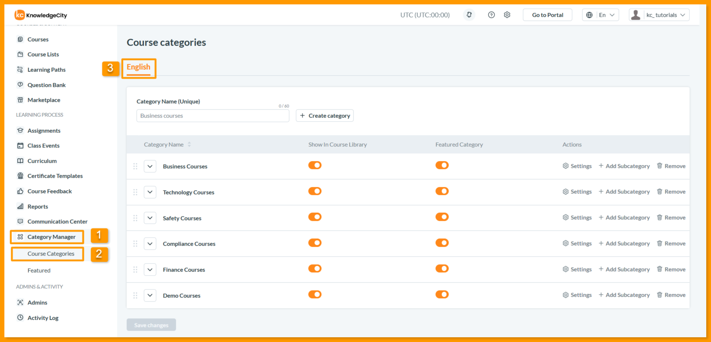The width and height of the screenshot is (711, 342).
Task: Toggle Featured Category for Demo Courses
Action: click(x=442, y=295)
